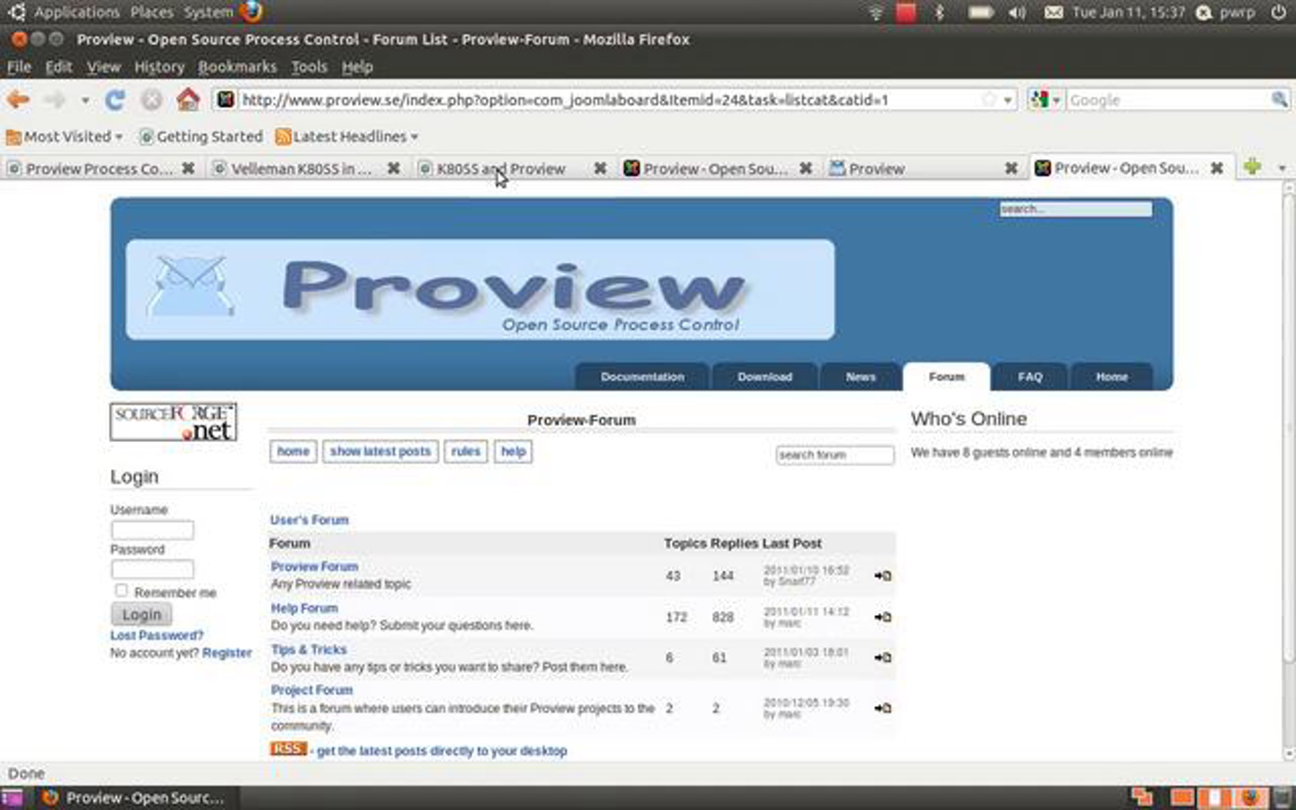Click the Firefox back arrow button
The height and width of the screenshot is (810, 1296).
(18, 100)
